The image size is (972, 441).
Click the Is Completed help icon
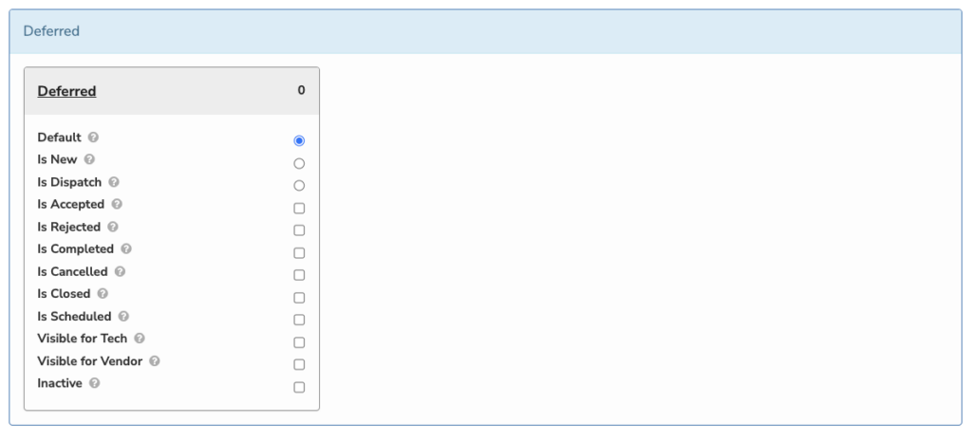(x=126, y=249)
